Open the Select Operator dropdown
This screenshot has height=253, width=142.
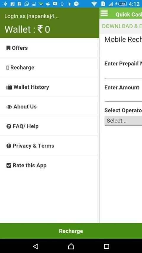click(x=123, y=121)
